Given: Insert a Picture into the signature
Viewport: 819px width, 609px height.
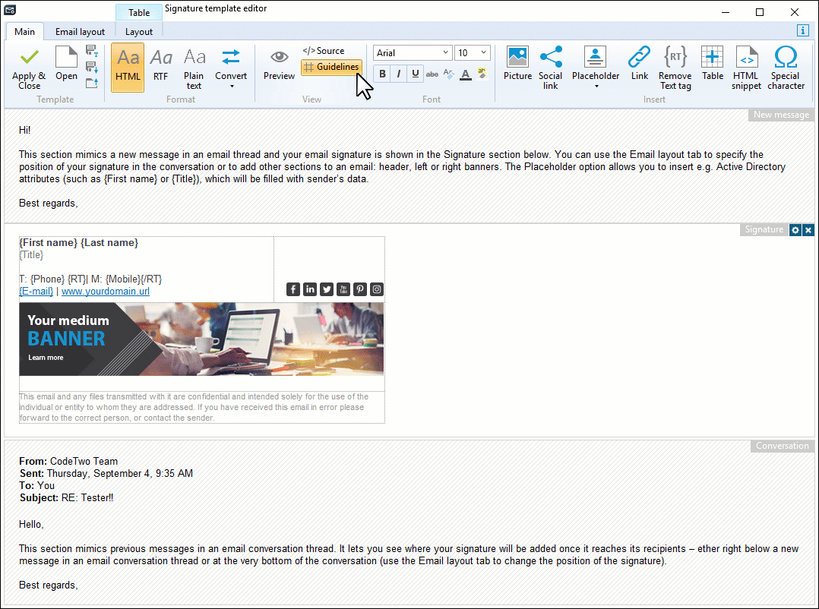Looking at the screenshot, I should tap(517, 67).
